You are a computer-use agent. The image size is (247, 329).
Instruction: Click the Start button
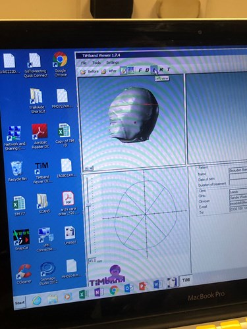(20, 303)
